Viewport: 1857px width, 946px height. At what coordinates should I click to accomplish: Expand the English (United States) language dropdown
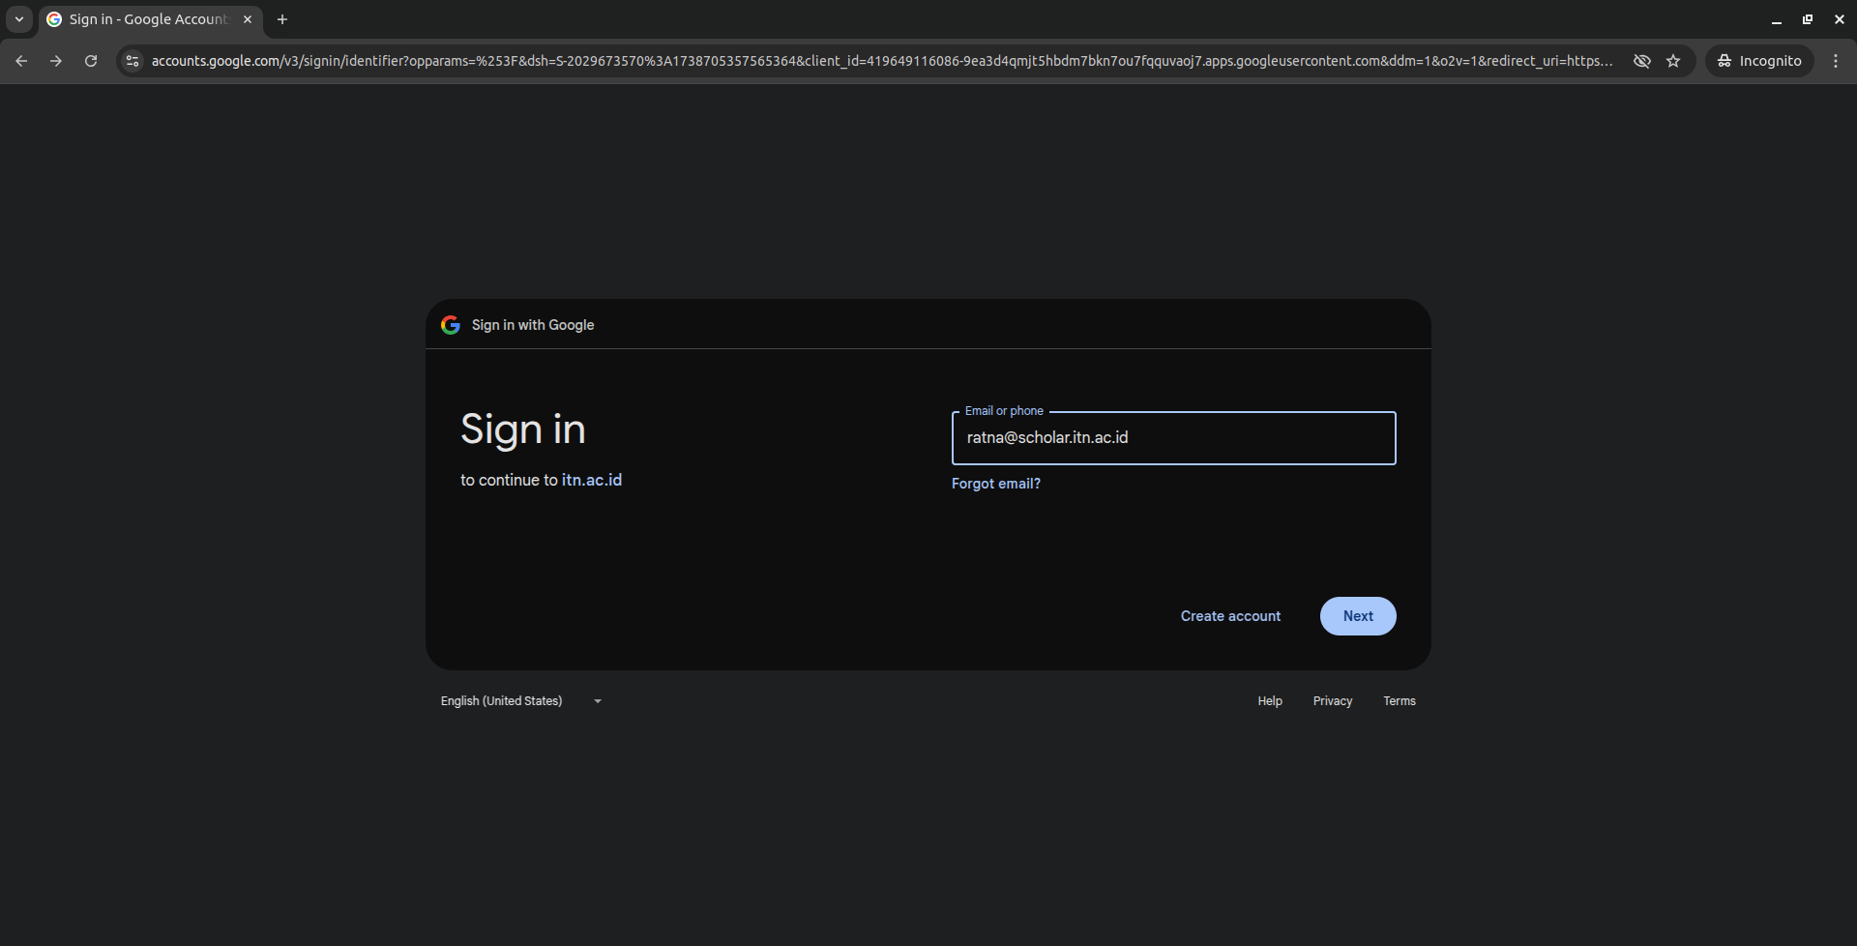(x=522, y=701)
